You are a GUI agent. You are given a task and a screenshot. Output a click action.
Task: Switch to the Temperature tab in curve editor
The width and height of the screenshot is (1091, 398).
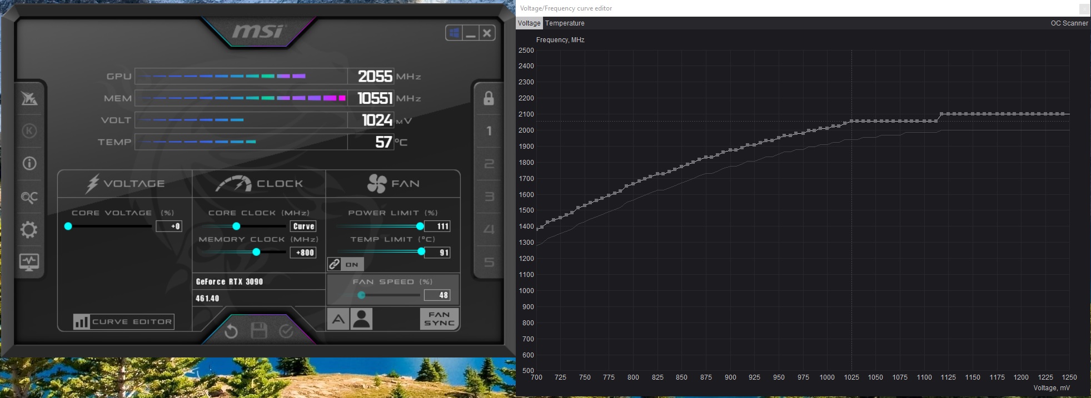(565, 23)
